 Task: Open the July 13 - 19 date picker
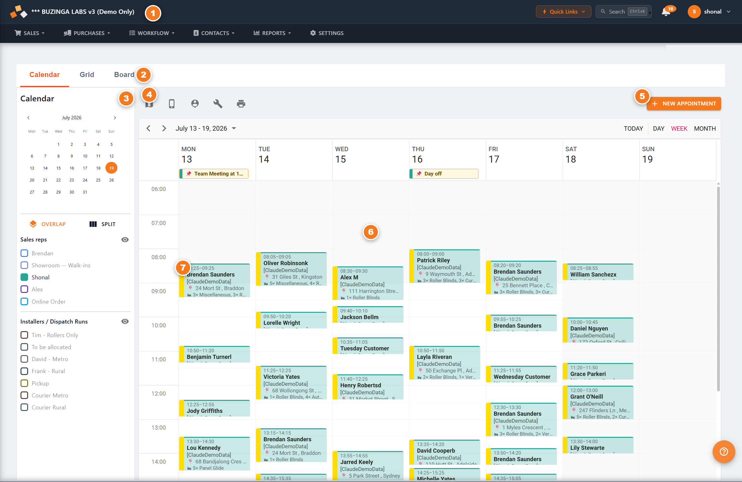tap(206, 128)
